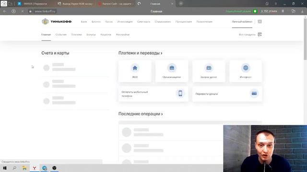Open Касса in the top navigation

[x=109, y=21]
